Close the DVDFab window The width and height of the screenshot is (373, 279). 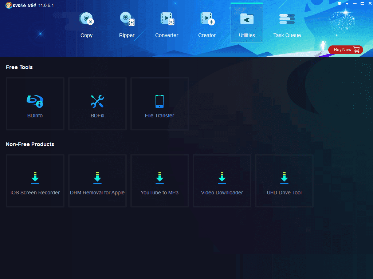click(370, 3)
